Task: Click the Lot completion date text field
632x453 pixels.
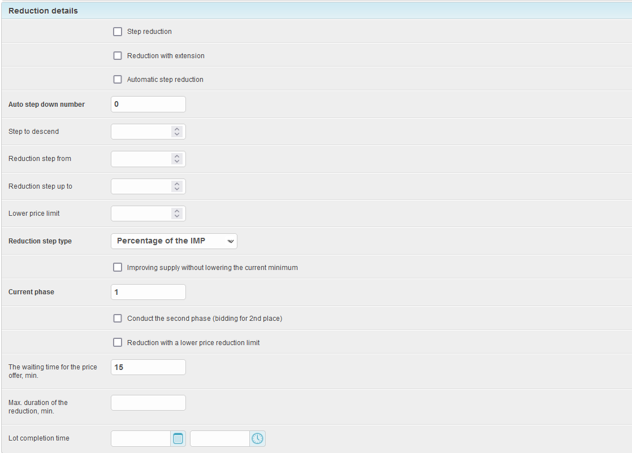Action: 141,438
